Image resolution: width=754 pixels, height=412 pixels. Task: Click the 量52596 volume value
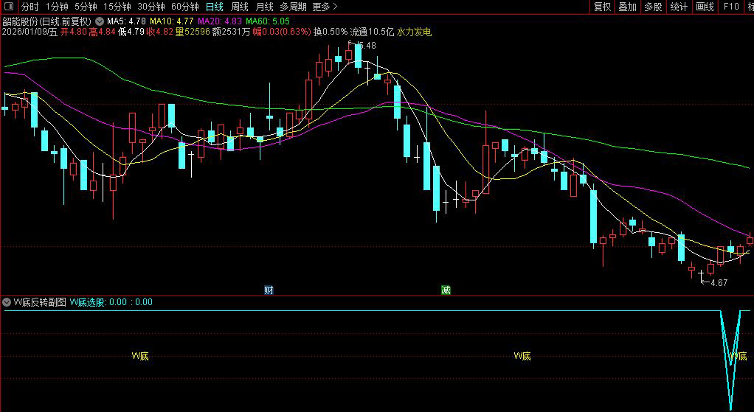(x=193, y=32)
